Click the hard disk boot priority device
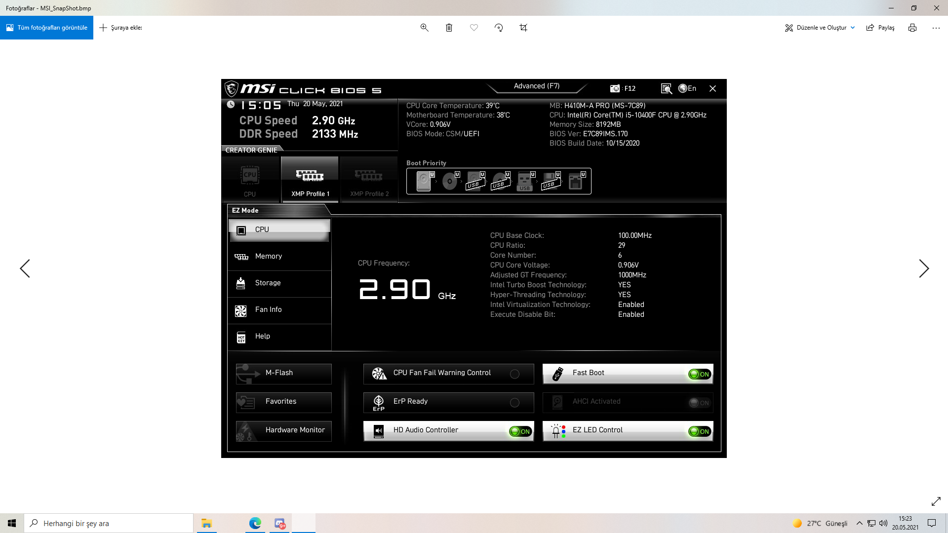Viewport: 948px width, 533px height. pos(424,181)
